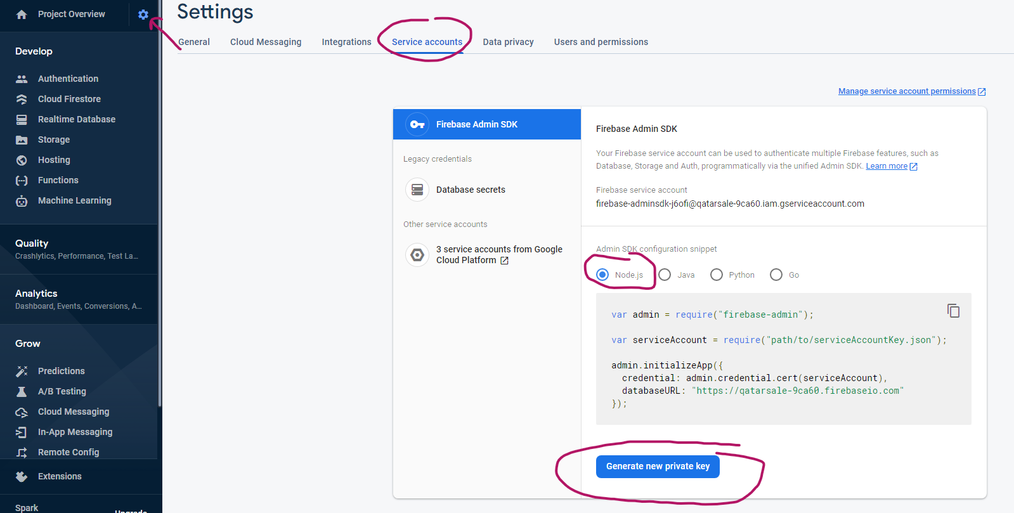Click the firebase-adminsdk service account email
Viewport: 1014px width, 513px height.
coord(730,204)
